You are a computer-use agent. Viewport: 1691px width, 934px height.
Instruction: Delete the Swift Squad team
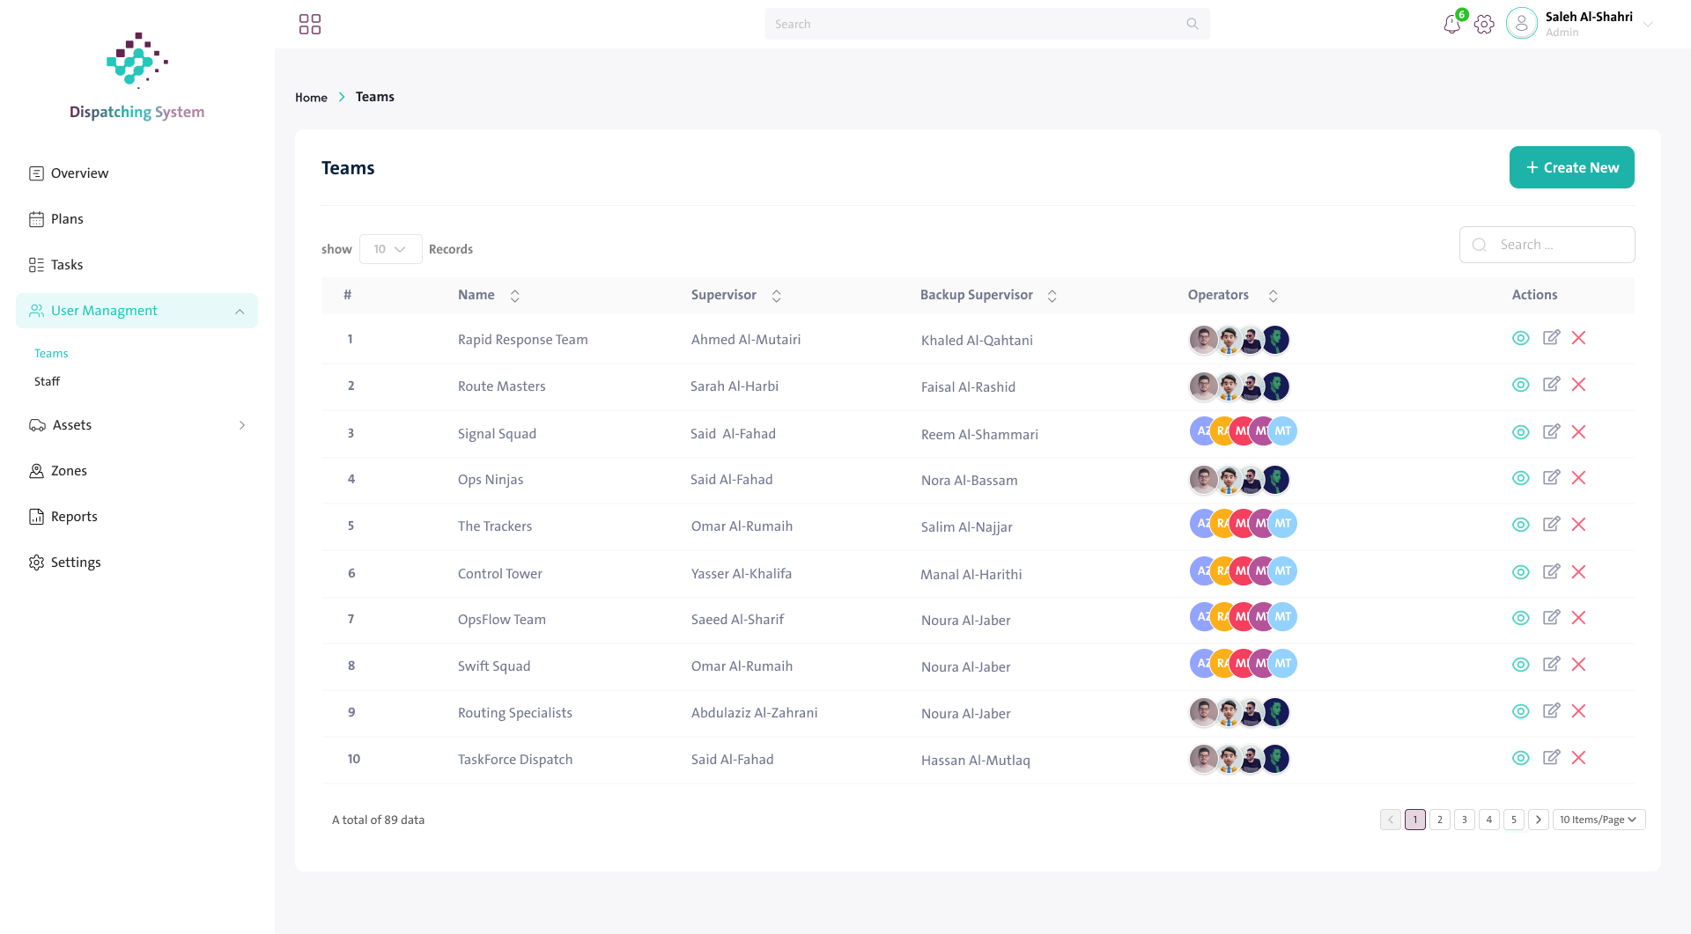tap(1578, 665)
